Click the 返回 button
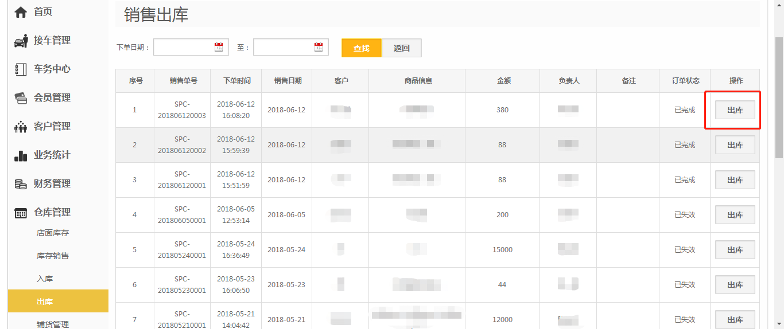 [x=402, y=48]
